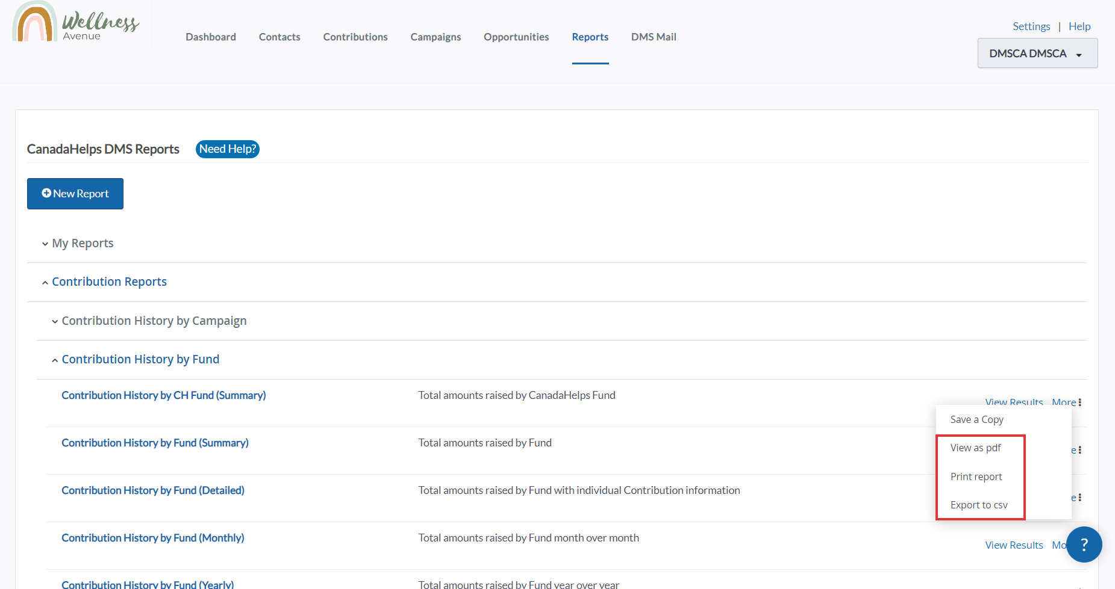This screenshot has height=589, width=1115.
Task: Click description 'Total amounts raised by Fund month over month'
Action: tap(529, 538)
